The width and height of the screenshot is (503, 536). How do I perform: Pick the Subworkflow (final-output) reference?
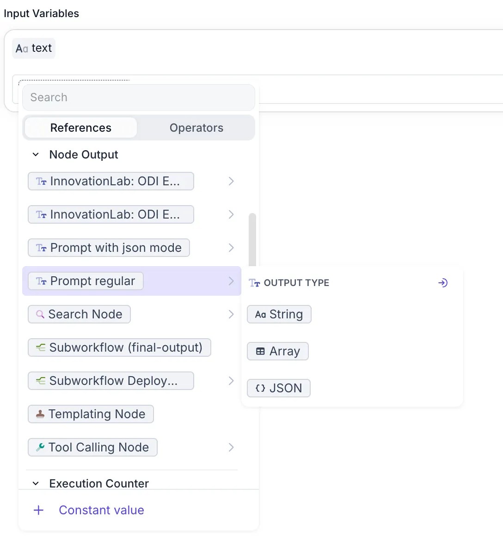point(119,347)
